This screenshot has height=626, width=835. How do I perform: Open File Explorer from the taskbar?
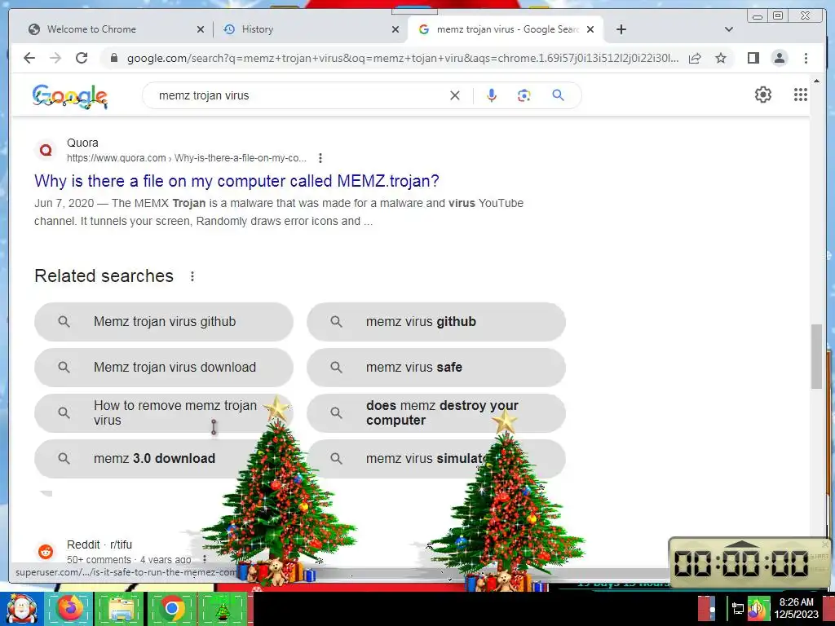[121, 608]
